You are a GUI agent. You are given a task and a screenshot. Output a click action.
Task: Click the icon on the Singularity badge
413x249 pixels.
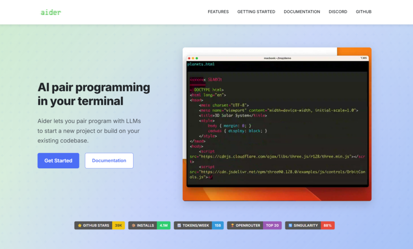click(x=290, y=225)
